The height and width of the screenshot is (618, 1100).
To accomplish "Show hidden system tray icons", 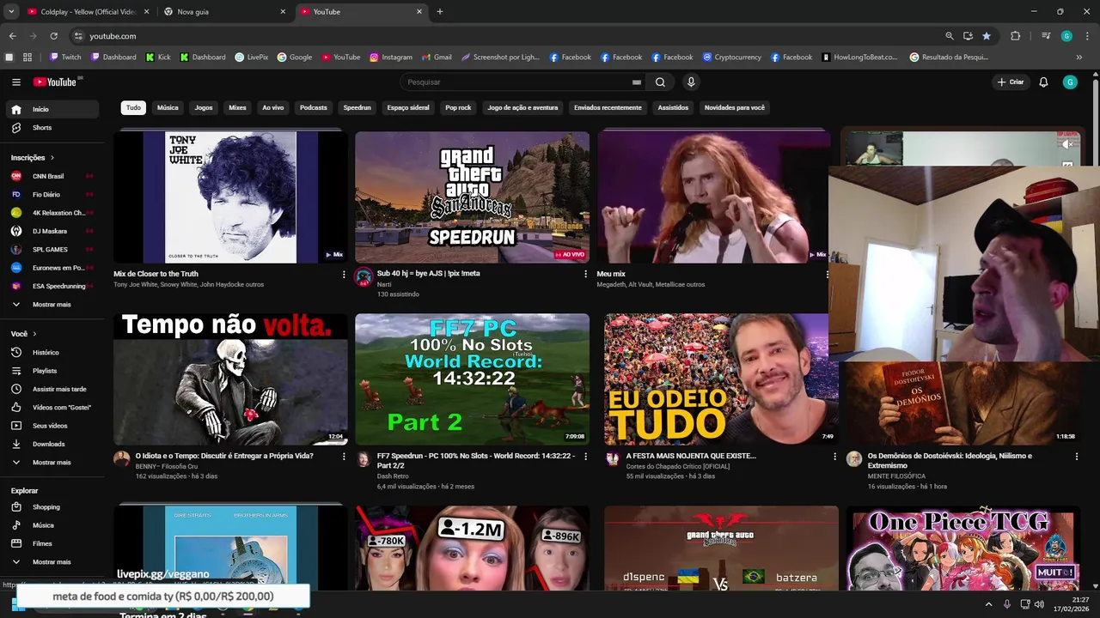I will (988, 604).
